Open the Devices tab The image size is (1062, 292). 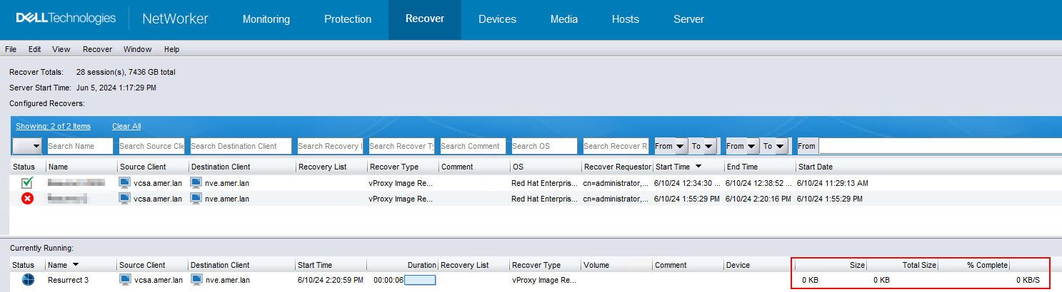tap(497, 19)
